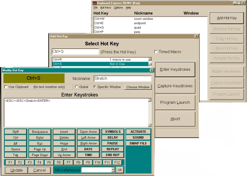
Task: Insert the F12 function key
Action: tap(117, 162)
